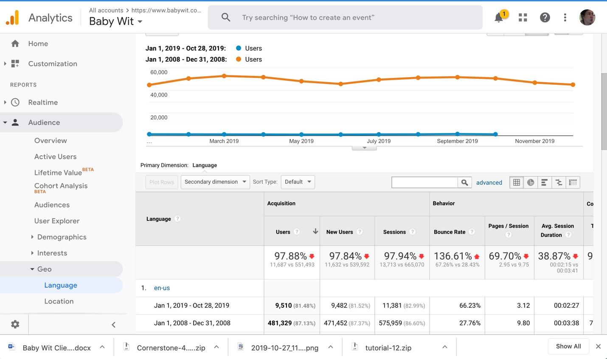The width and height of the screenshot is (607, 359).
Task: Click the orange 2008 Users legend dot
Action: (239, 59)
